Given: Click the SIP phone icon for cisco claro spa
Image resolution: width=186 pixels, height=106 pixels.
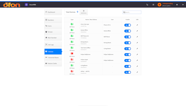Looking at the screenshot, I should [72, 24].
